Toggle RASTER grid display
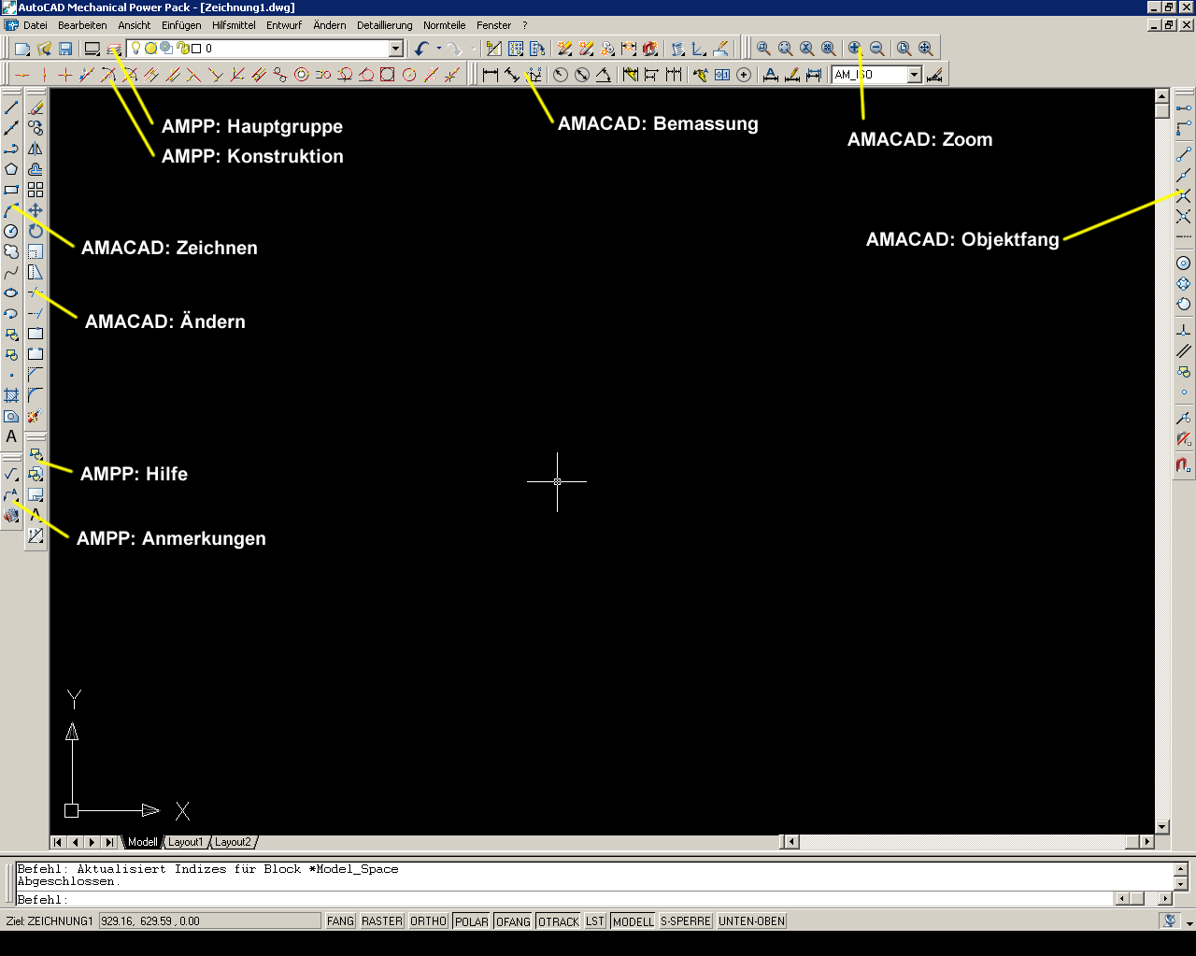 382,921
